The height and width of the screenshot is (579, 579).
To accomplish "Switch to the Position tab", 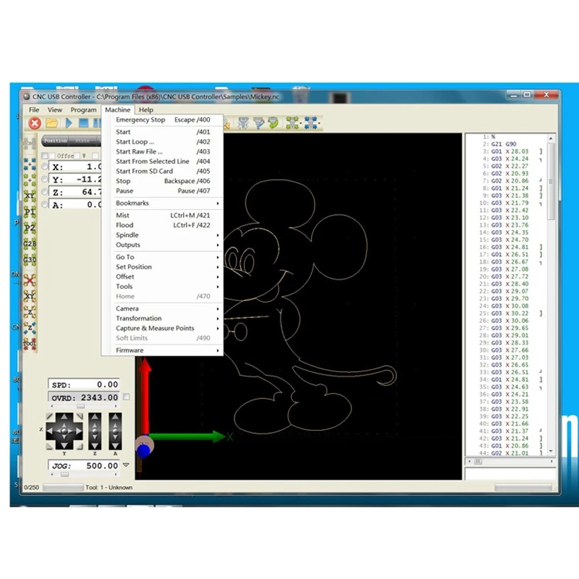I will [56, 141].
